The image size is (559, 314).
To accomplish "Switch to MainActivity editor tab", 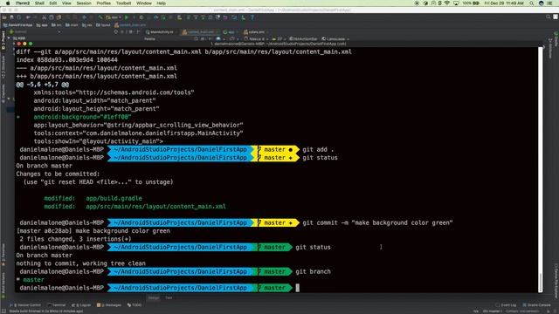I will (160, 32).
